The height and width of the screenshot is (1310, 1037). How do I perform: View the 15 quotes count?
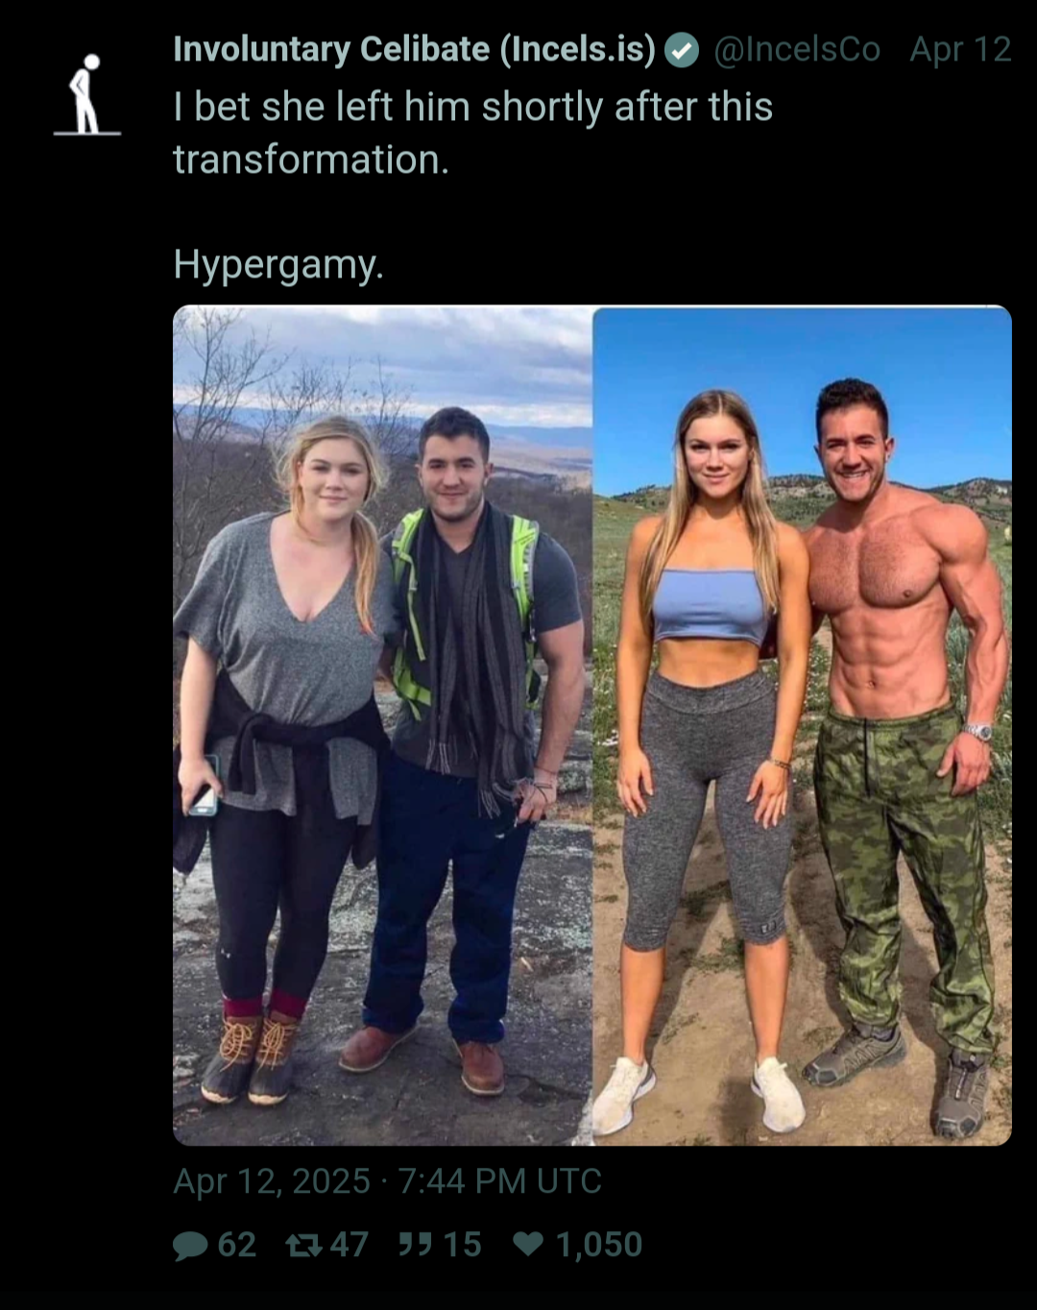pos(462,1245)
